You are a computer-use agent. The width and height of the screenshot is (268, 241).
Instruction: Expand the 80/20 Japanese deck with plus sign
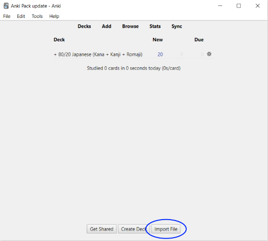click(x=55, y=55)
